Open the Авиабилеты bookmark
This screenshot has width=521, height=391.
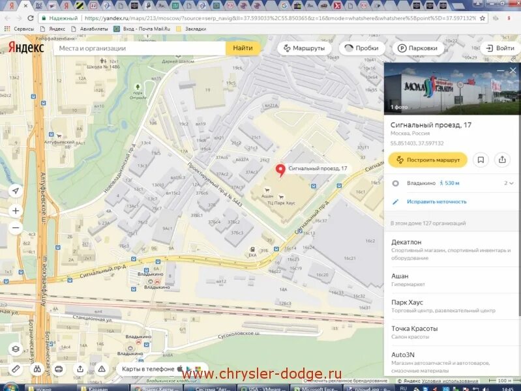point(90,29)
